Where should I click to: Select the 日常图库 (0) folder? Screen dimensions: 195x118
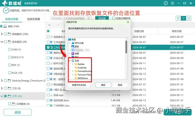pos(21,104)
